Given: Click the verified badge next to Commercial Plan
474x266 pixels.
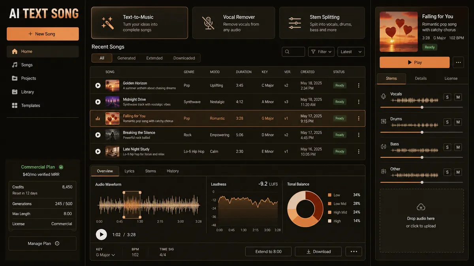Looking at the screenshot, I should pos(61,167).
